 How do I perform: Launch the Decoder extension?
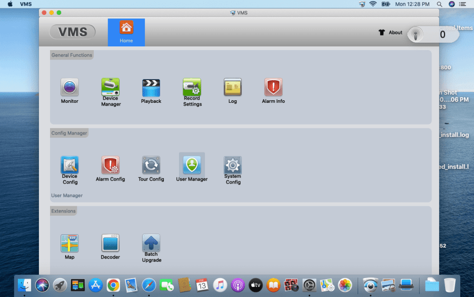(x=111, y=244)
